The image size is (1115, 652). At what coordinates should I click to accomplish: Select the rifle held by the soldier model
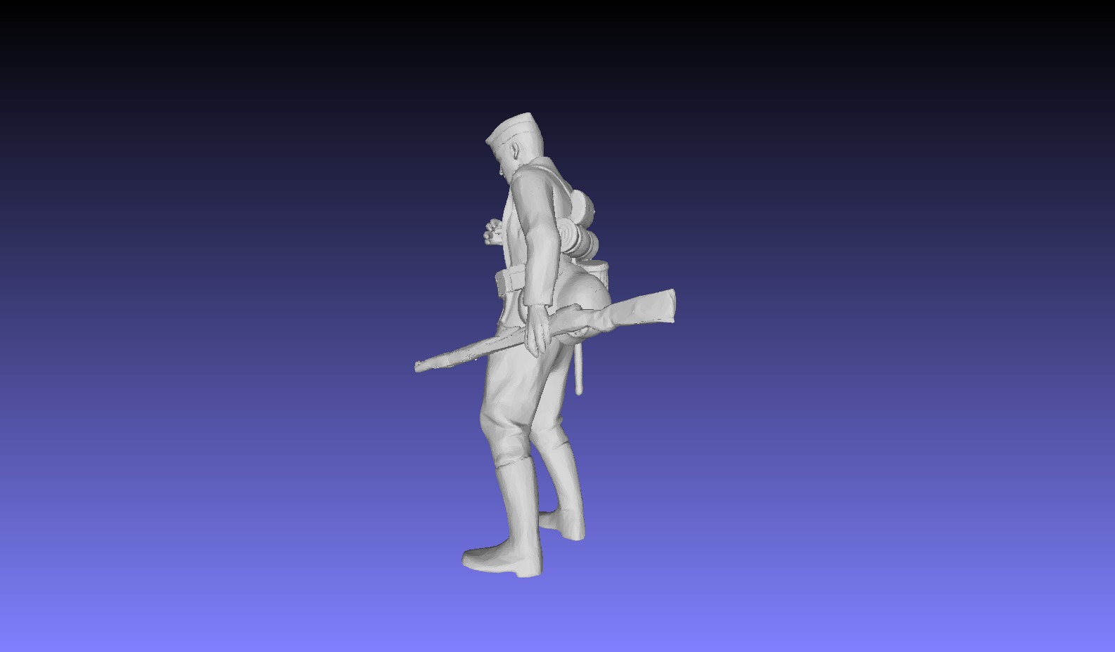[x=545, y=330]
